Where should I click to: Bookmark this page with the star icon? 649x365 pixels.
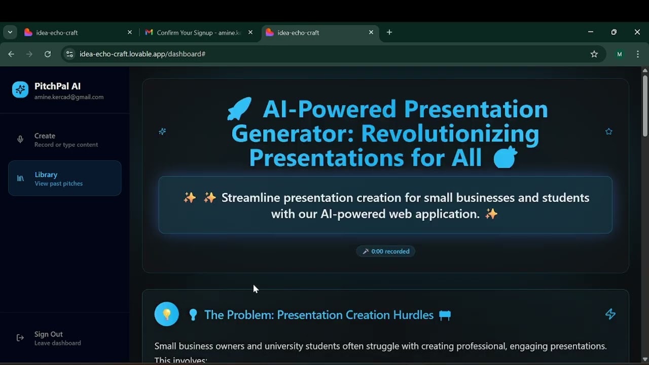(594, 54)
